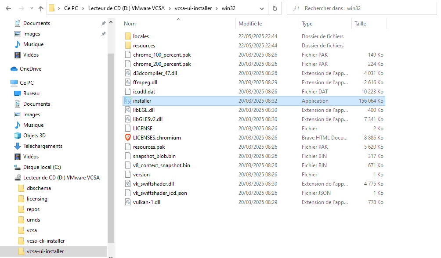
Task: Click the Up arrow navigation button
Action: (x=40, y=8)
